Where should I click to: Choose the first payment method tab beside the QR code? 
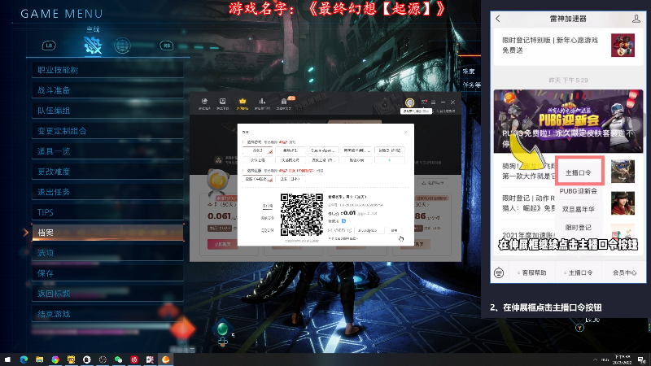click(x=268, y=206)
